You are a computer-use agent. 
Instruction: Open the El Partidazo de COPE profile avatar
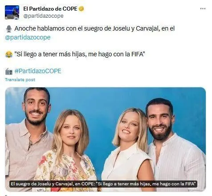coord(12,12)
